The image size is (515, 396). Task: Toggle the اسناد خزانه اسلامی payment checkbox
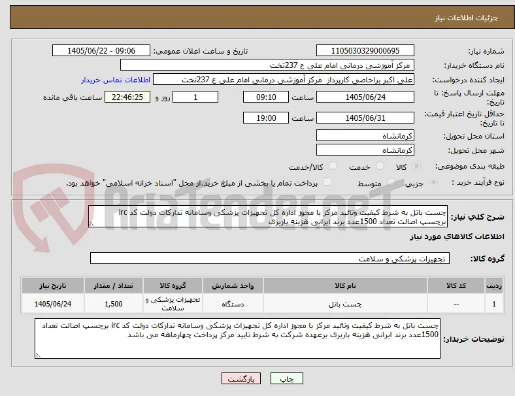327,182
